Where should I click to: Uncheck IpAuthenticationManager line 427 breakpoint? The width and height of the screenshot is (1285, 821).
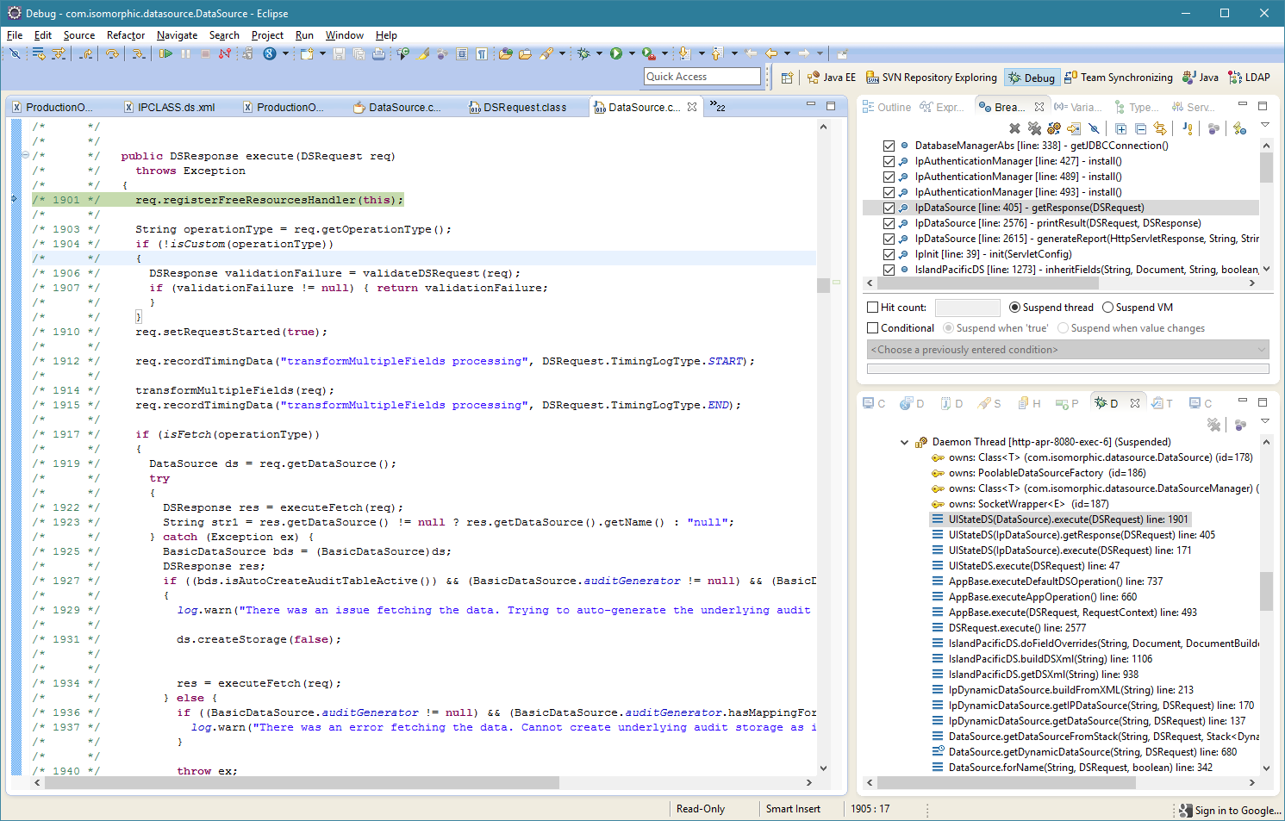889,161
